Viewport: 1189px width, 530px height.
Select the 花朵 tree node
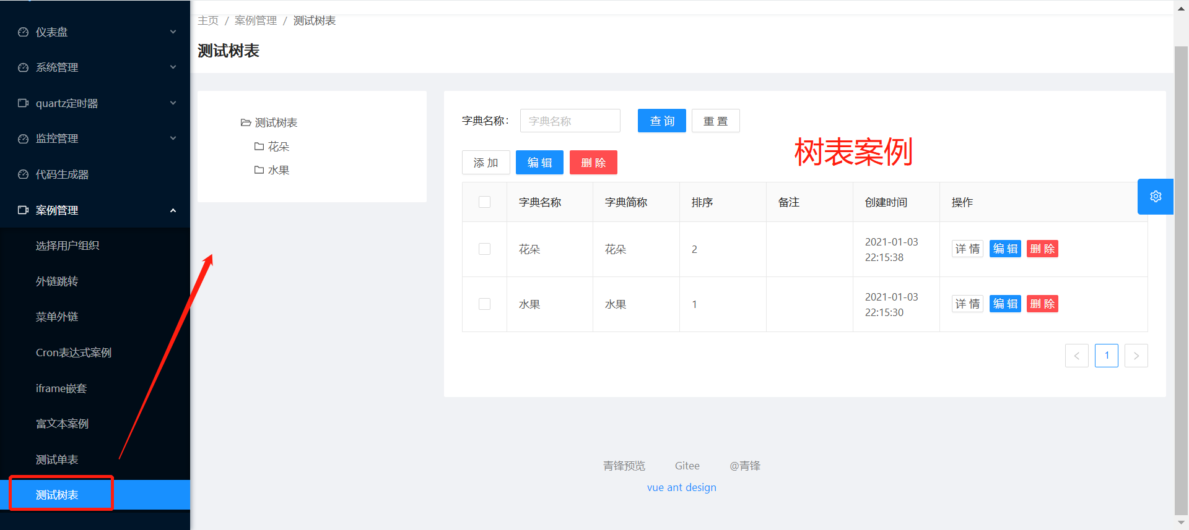tap(279, 147)
